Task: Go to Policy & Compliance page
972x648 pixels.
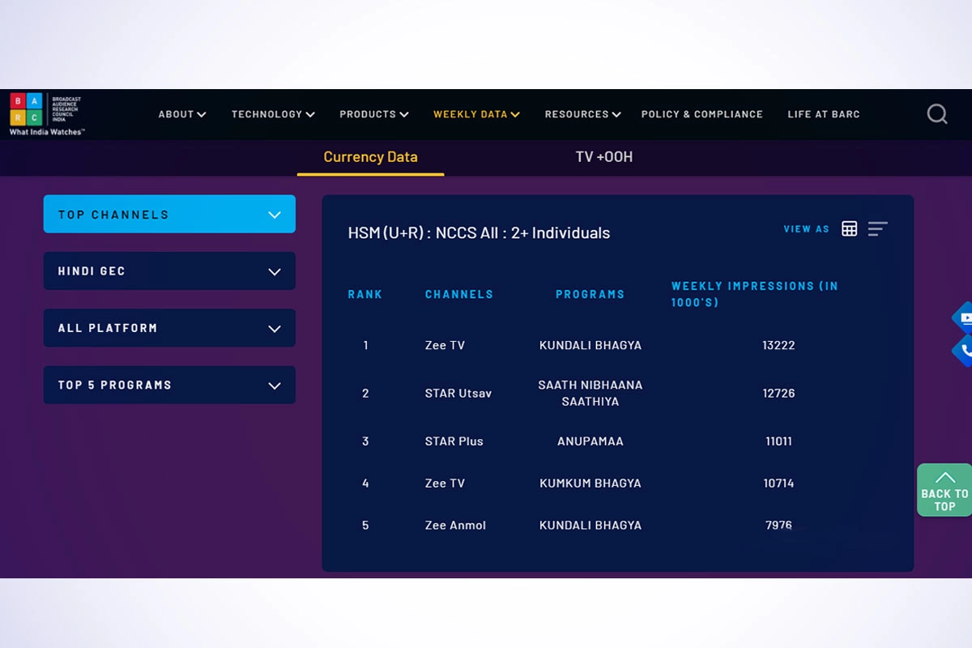Action: [x=701, y=114]
